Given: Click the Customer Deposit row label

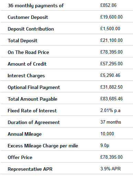Looking at the screenshot, I should pos(28,17).
